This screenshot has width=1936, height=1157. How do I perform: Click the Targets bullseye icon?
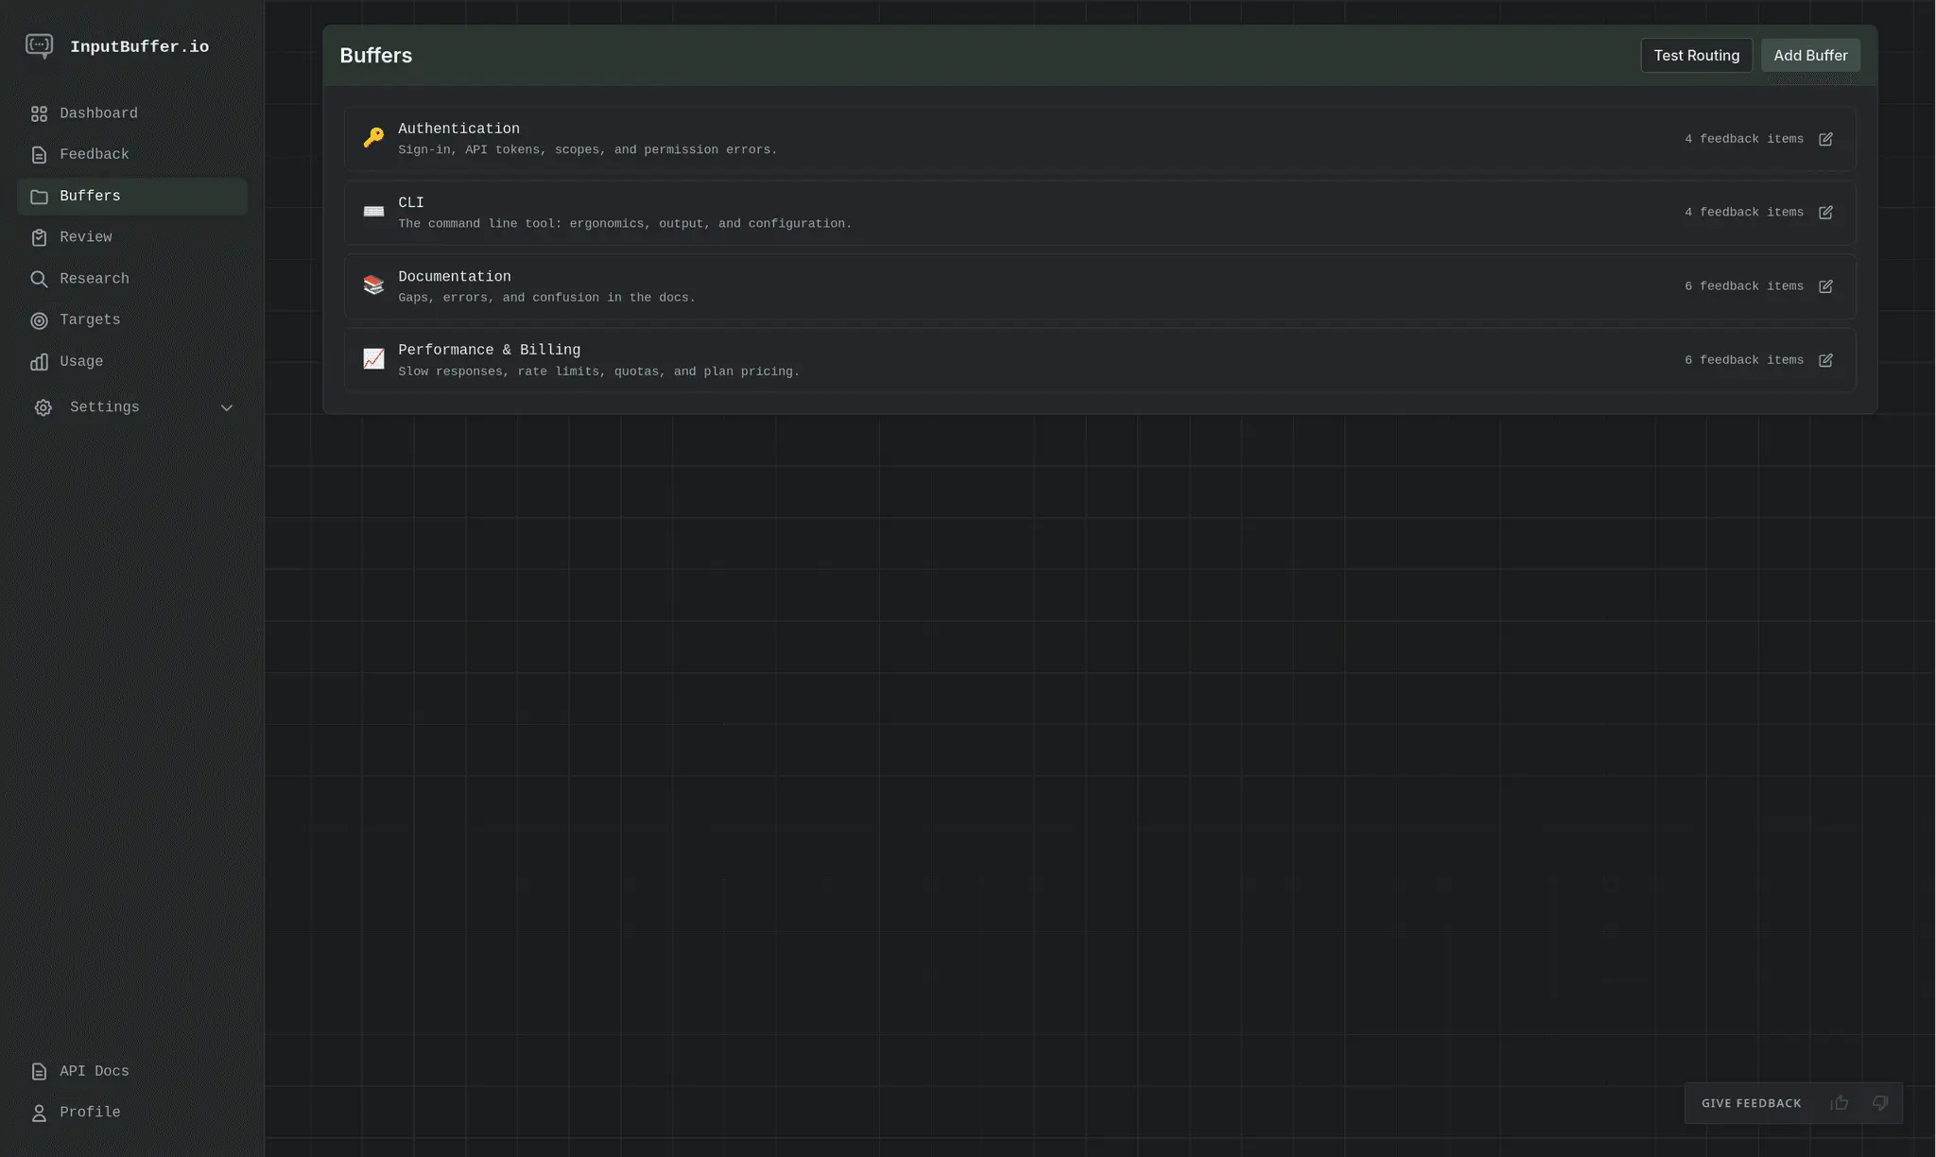pos(39,320)
